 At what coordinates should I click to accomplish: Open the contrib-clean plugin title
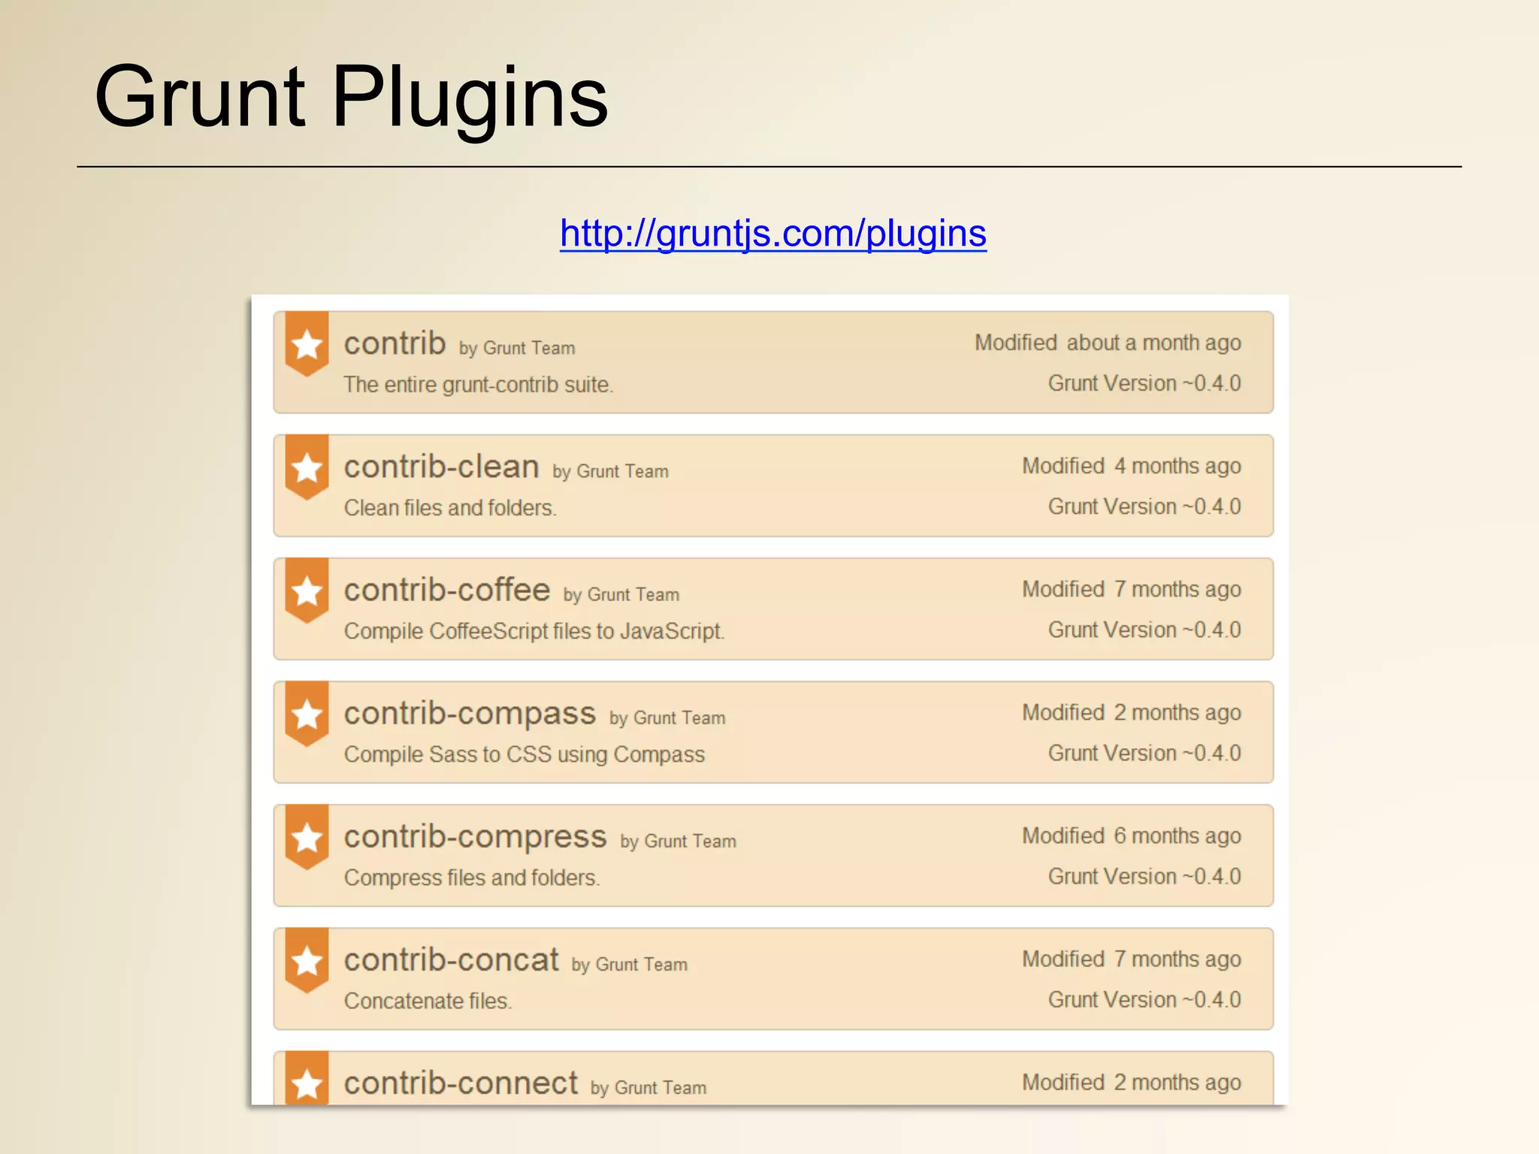[x=442, y=467]
